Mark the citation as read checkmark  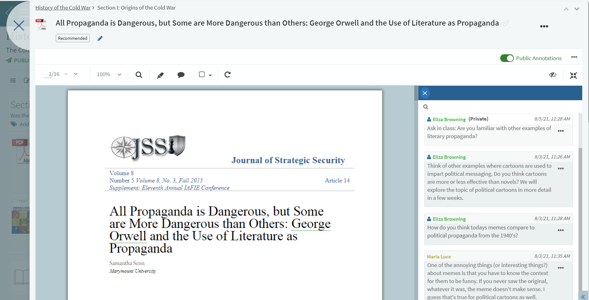505,23
